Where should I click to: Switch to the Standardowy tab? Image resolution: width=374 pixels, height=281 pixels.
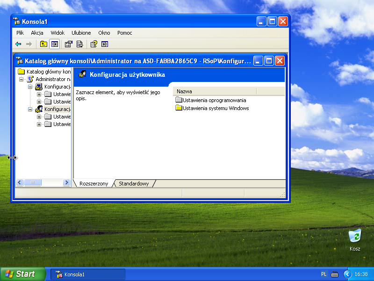click(x=134, y=184)
